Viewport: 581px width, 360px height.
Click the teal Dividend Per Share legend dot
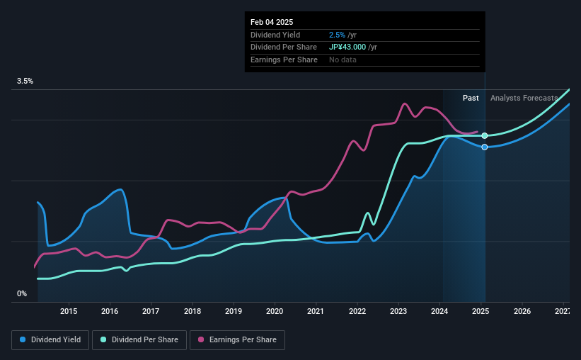pos(103,339)
